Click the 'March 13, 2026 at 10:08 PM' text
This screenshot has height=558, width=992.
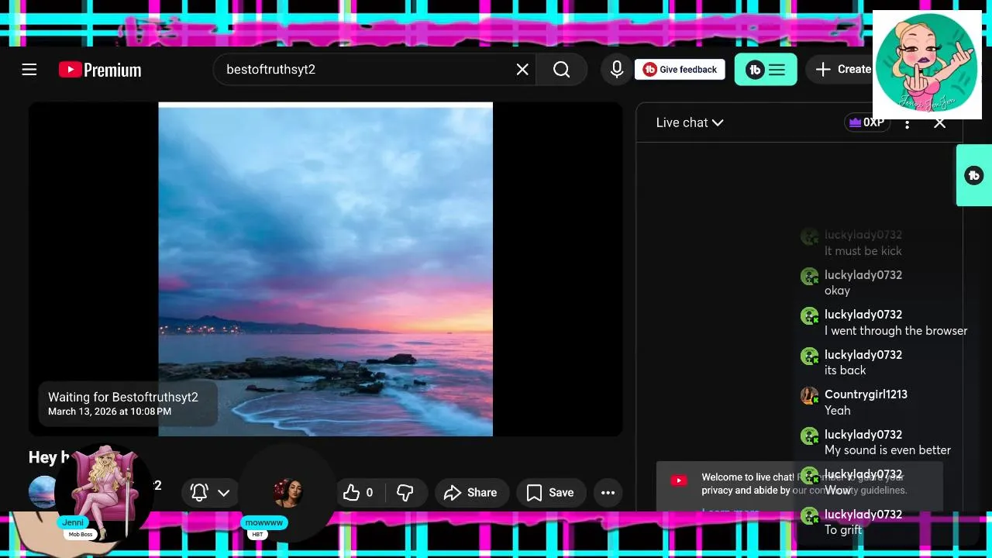pos(109,412)
